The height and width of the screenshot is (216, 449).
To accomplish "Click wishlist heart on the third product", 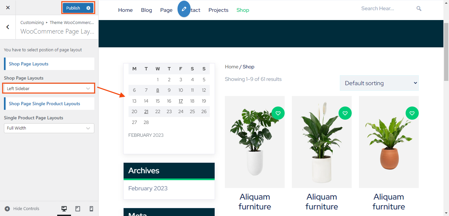I will (x=412, y=113).
